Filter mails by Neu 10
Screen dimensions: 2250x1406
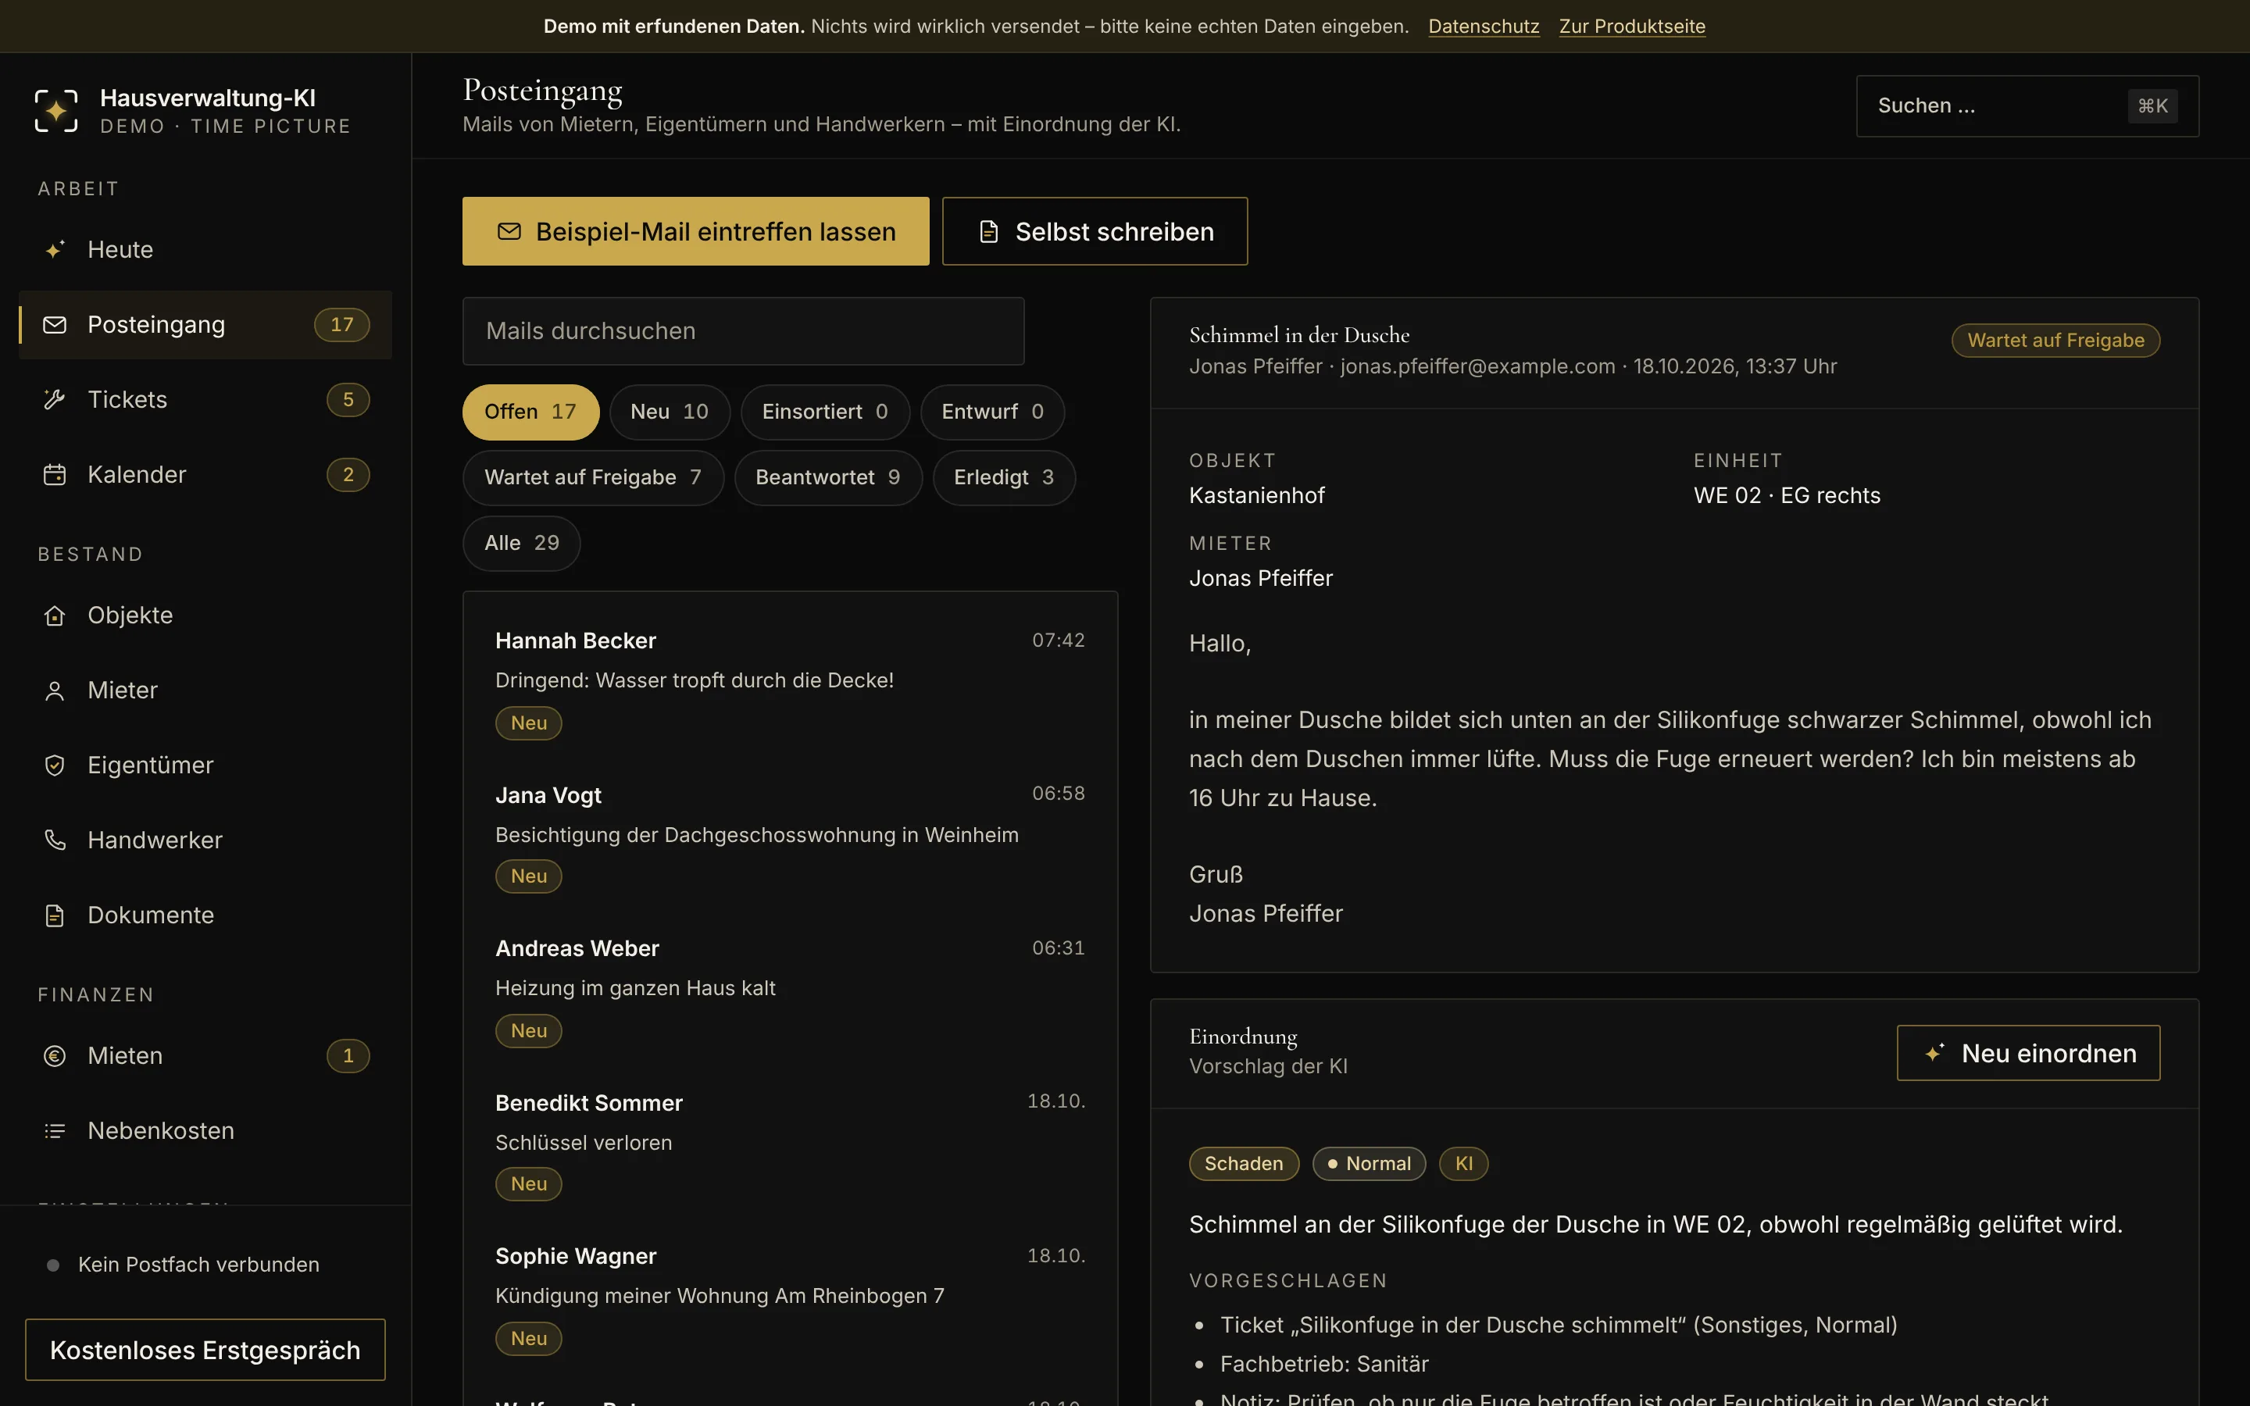[x=670, y=412]
